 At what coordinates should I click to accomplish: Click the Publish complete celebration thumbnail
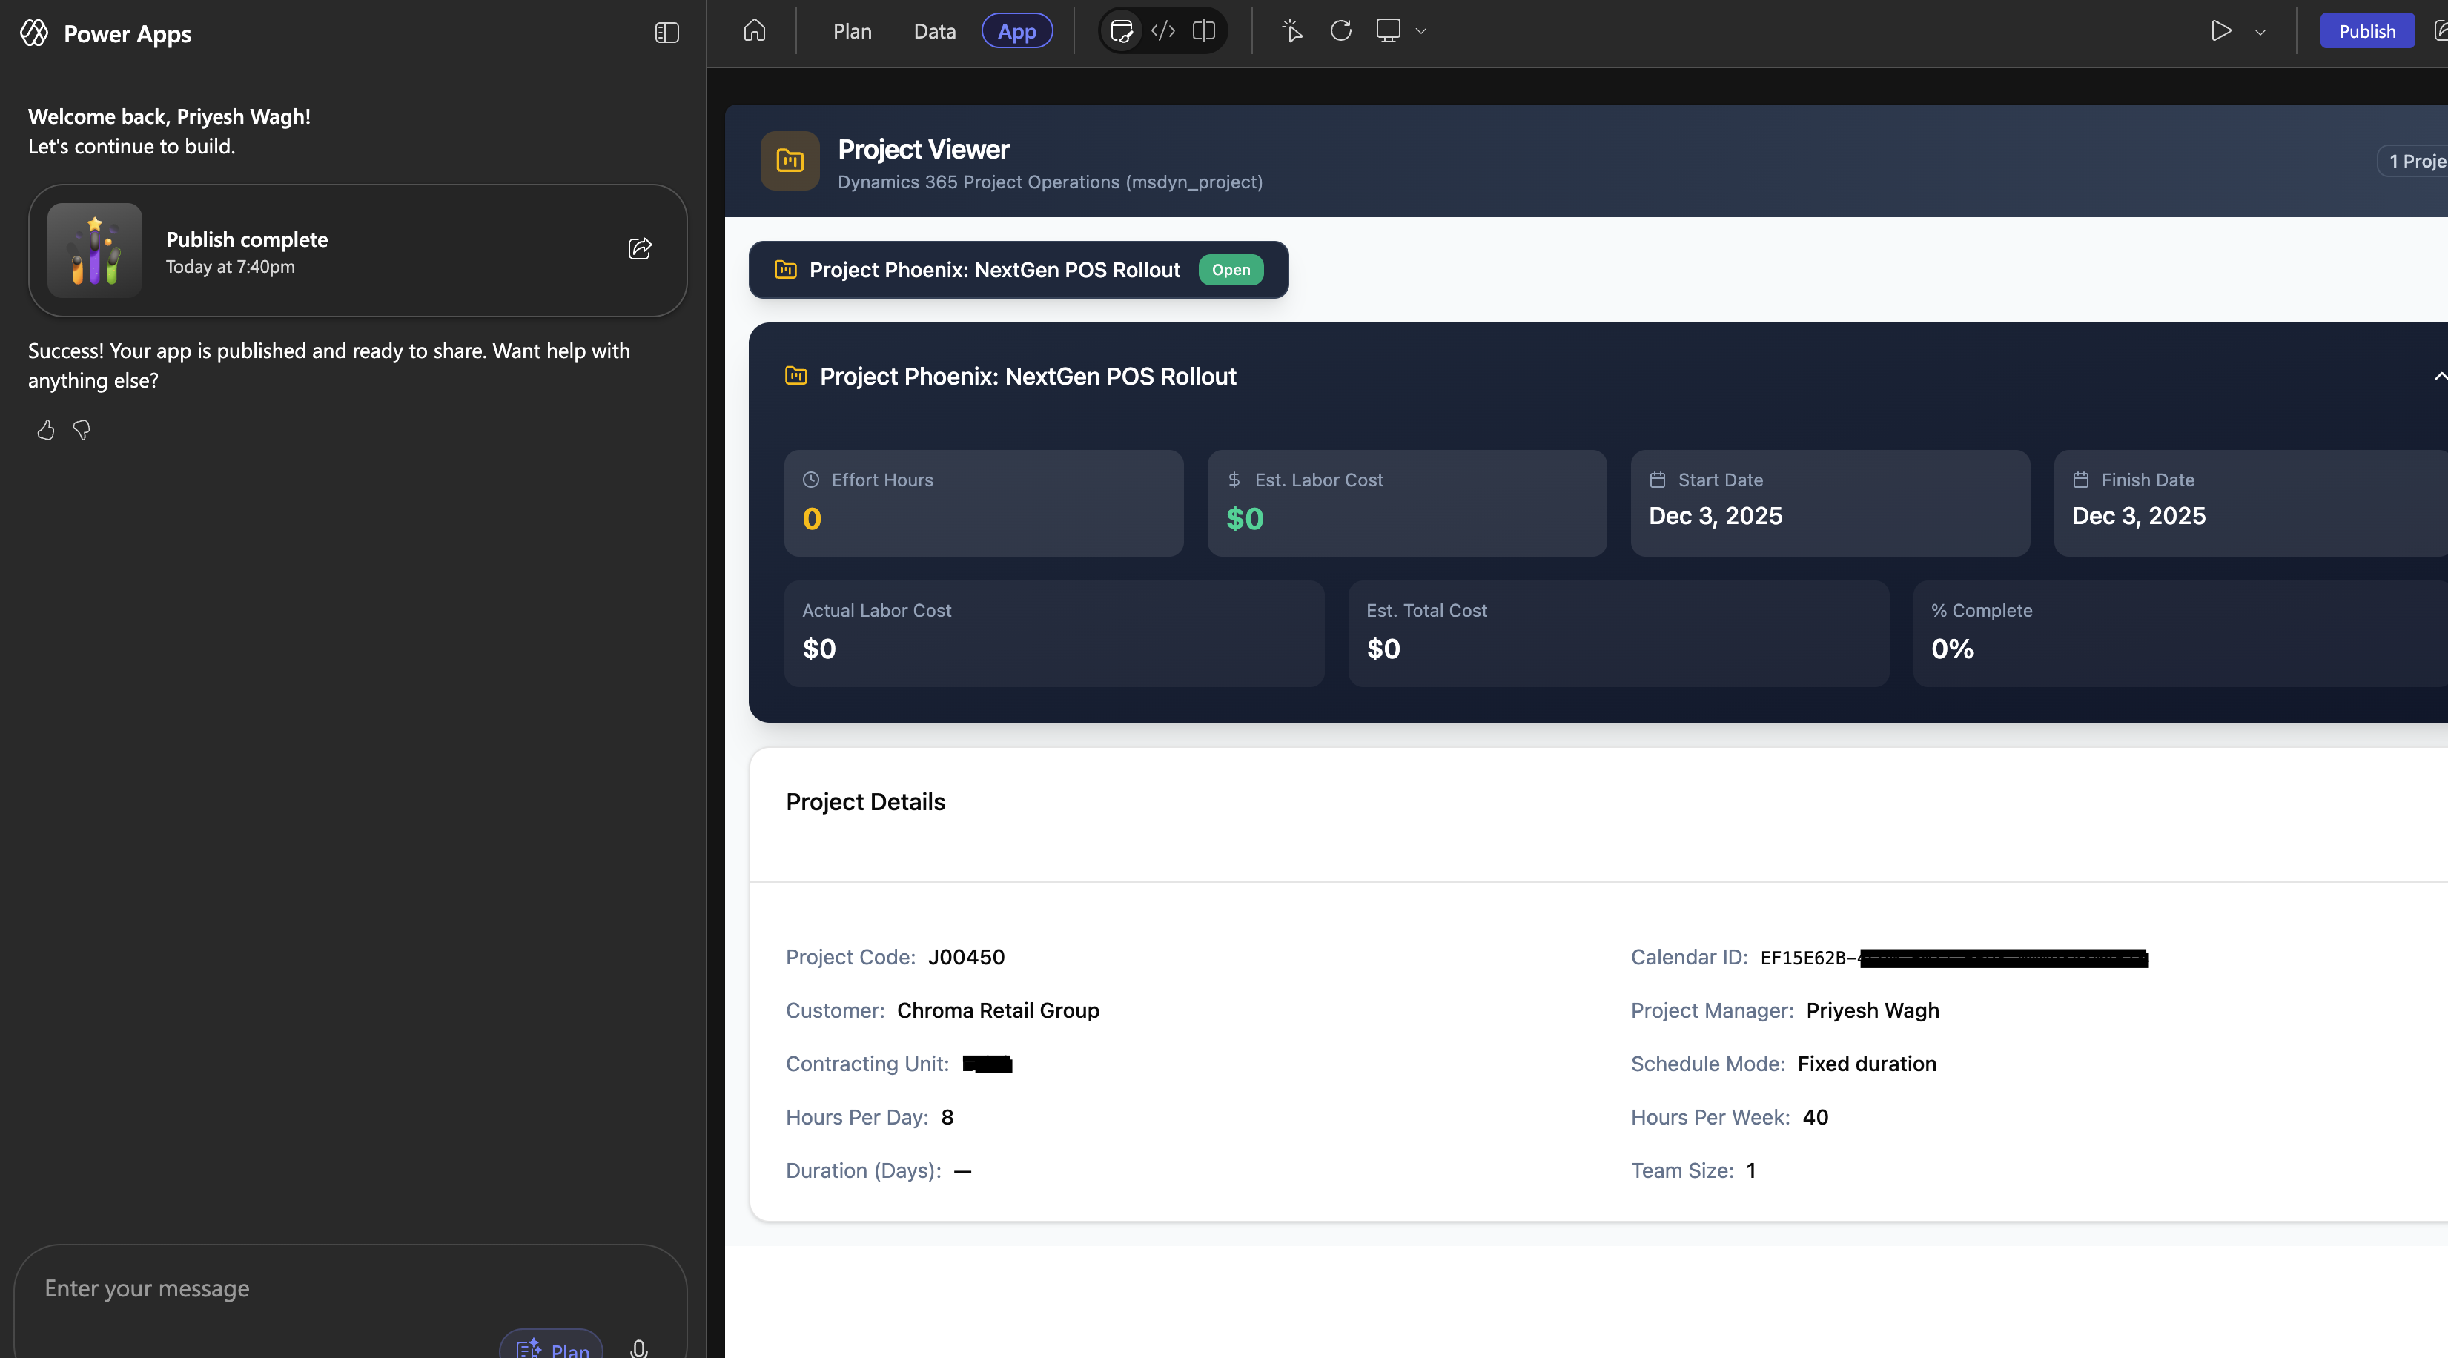click(x=95, y=251)
